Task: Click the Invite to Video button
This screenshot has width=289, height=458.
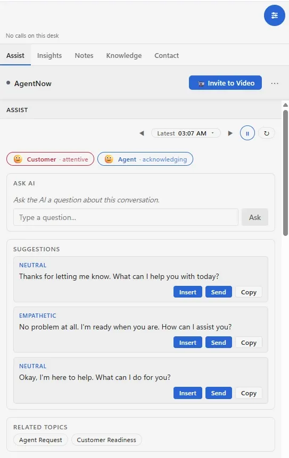Action: pos(225,83)
